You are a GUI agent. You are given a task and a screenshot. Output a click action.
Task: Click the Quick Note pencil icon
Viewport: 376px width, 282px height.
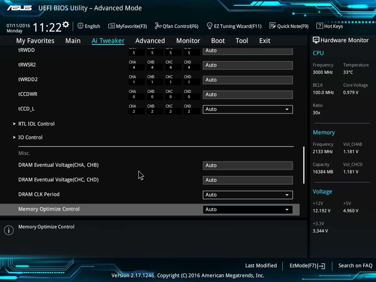pyautogui.click(x=273, y=26)
